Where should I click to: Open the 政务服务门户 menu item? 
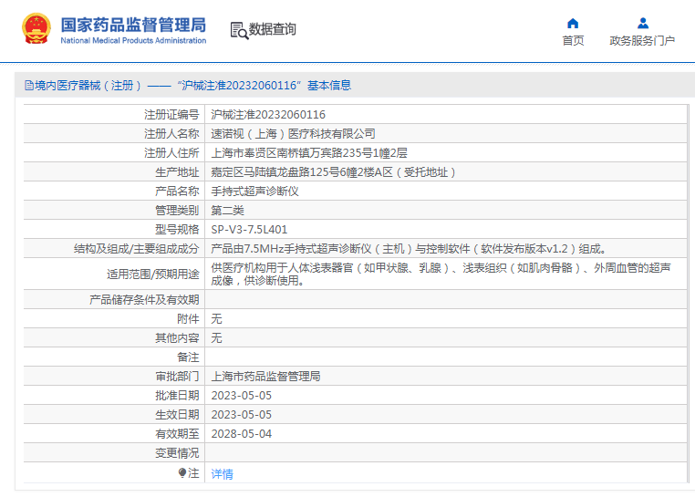642,41
